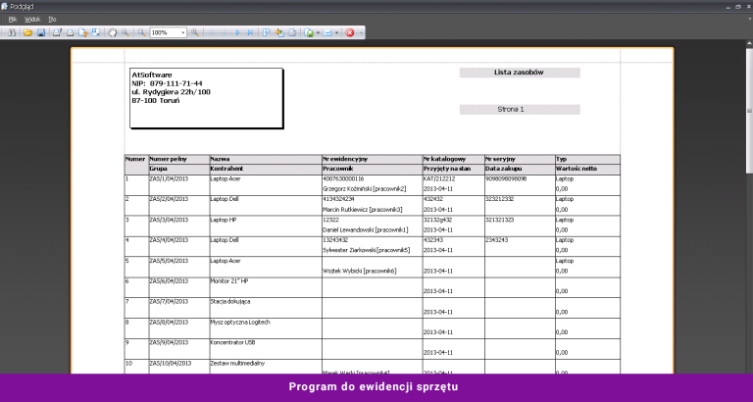
Task: Click the page background color icon
Action: [279, 32]
